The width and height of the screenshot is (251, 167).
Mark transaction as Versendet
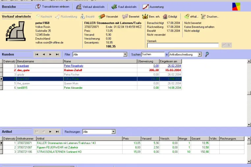pyautogui.click(x=108, y=16)
